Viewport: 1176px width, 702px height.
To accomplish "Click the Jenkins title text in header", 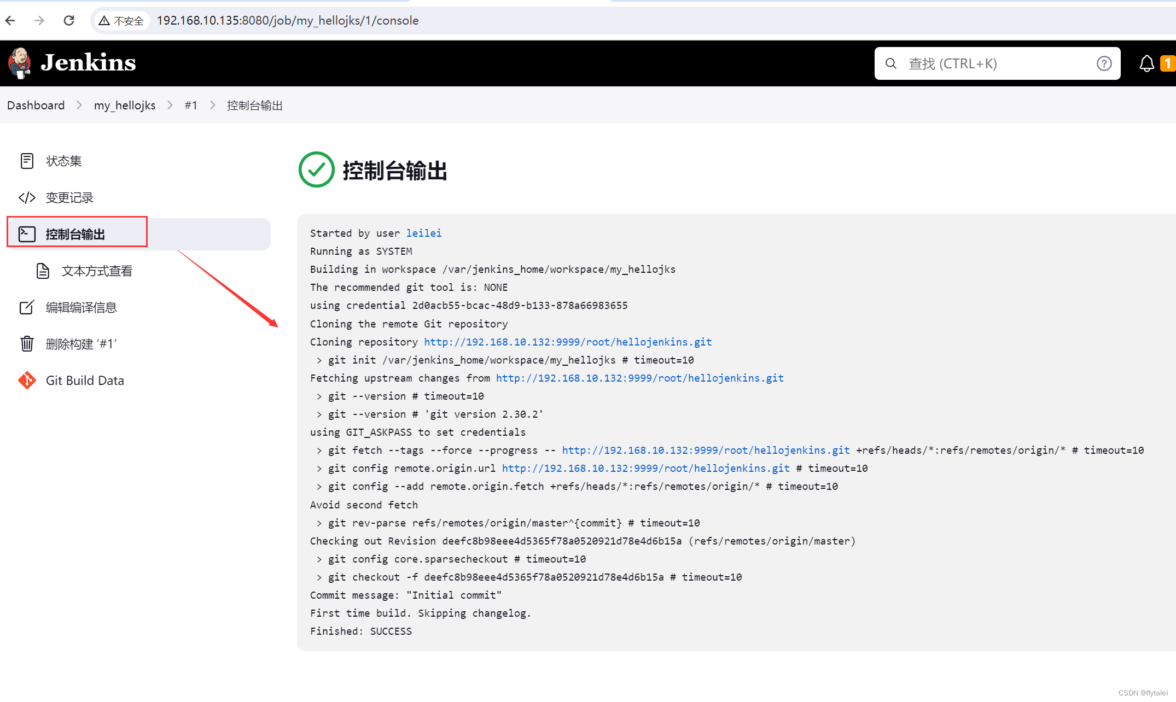I will [x=89, y=63].
